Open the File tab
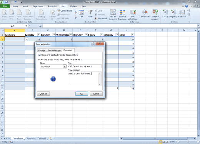 (5, 6)
